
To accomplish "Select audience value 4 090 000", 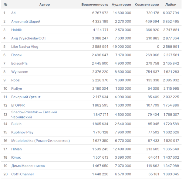I will [x=123, y=97].
